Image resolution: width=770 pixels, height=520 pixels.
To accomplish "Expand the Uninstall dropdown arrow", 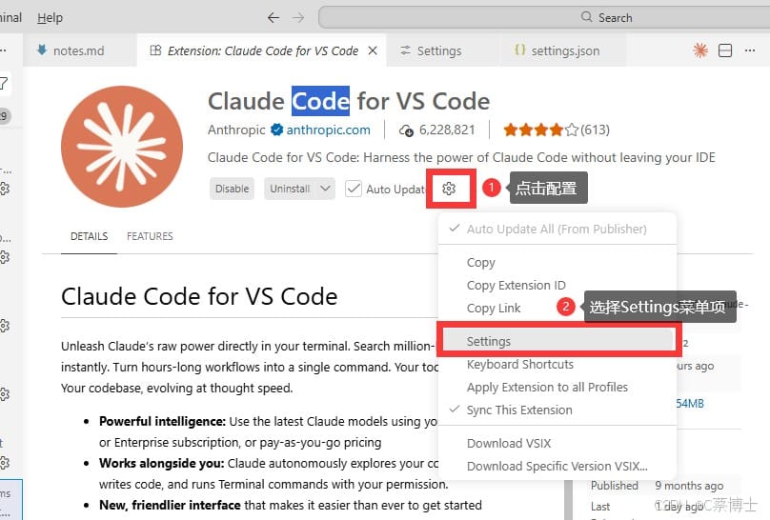I will (x=325, y=189).
